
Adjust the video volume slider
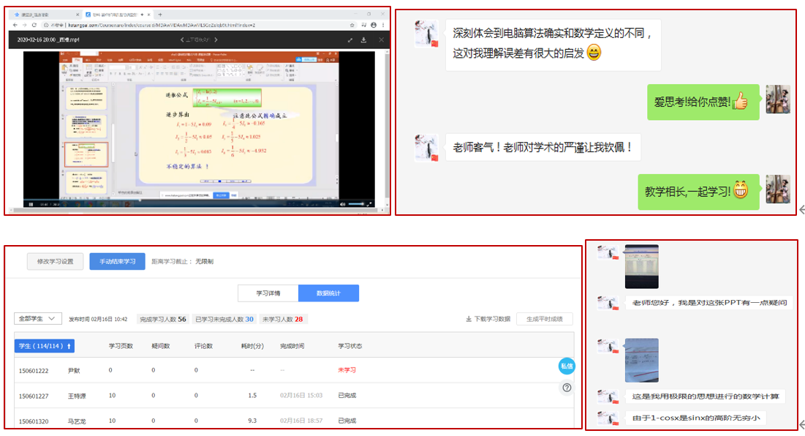click(357, 203)
